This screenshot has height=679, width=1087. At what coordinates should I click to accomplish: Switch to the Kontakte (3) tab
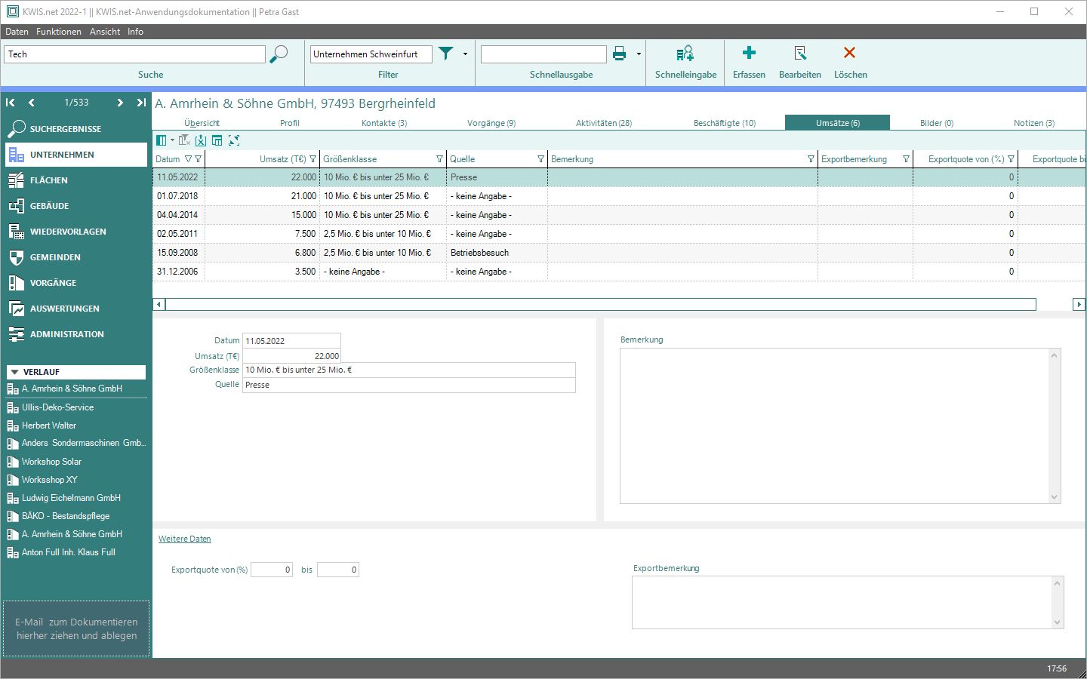point(384,123)
